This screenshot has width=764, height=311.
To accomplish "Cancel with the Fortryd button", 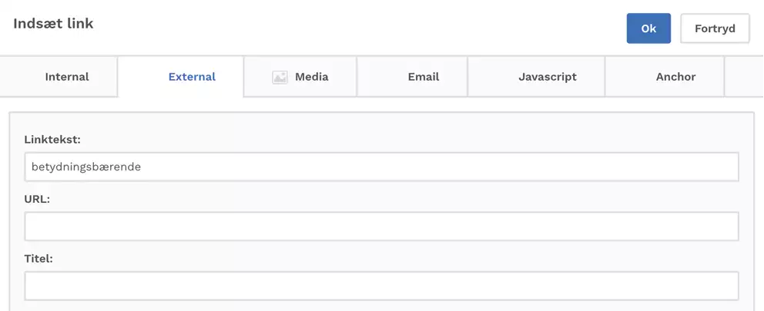I will click(715, 28).
